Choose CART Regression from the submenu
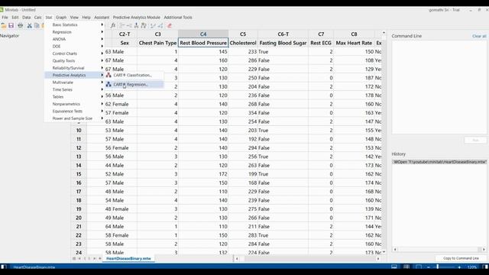Viewport: 489px width, 275px height. (x=134, y=84)
